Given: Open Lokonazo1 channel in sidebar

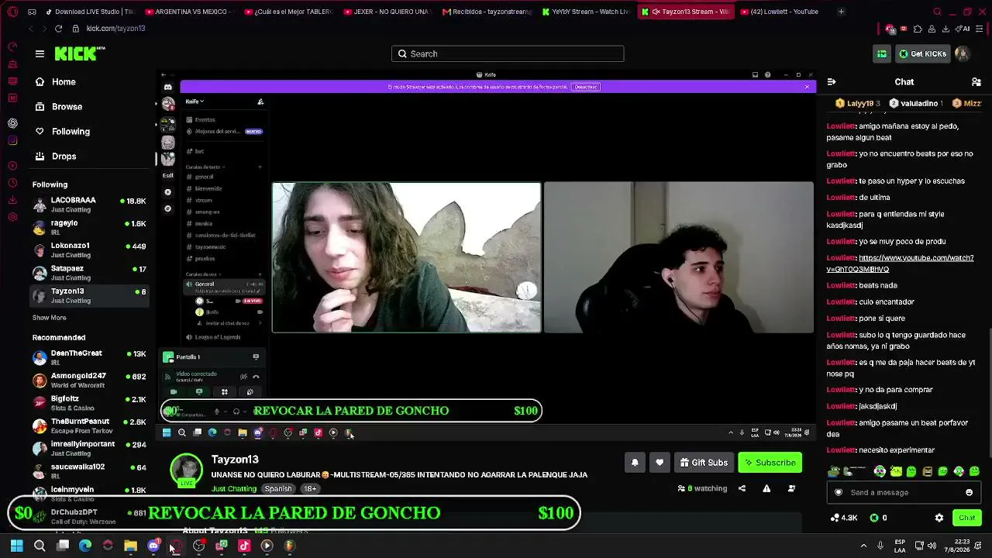Looking at the screenshot, I should pyautogui.click(x=90, y=250).
